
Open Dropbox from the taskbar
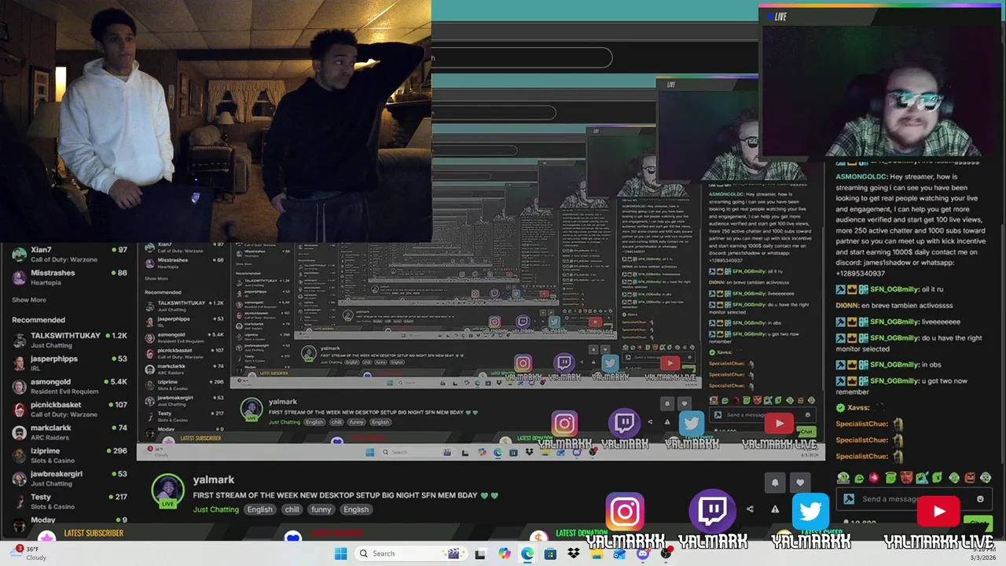click(574, 553)
